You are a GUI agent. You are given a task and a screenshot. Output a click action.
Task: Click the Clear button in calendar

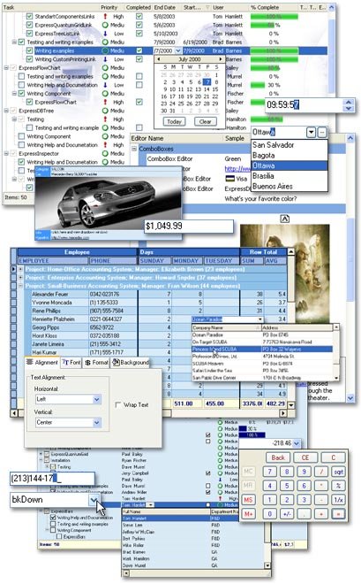(x=205, y=121)
